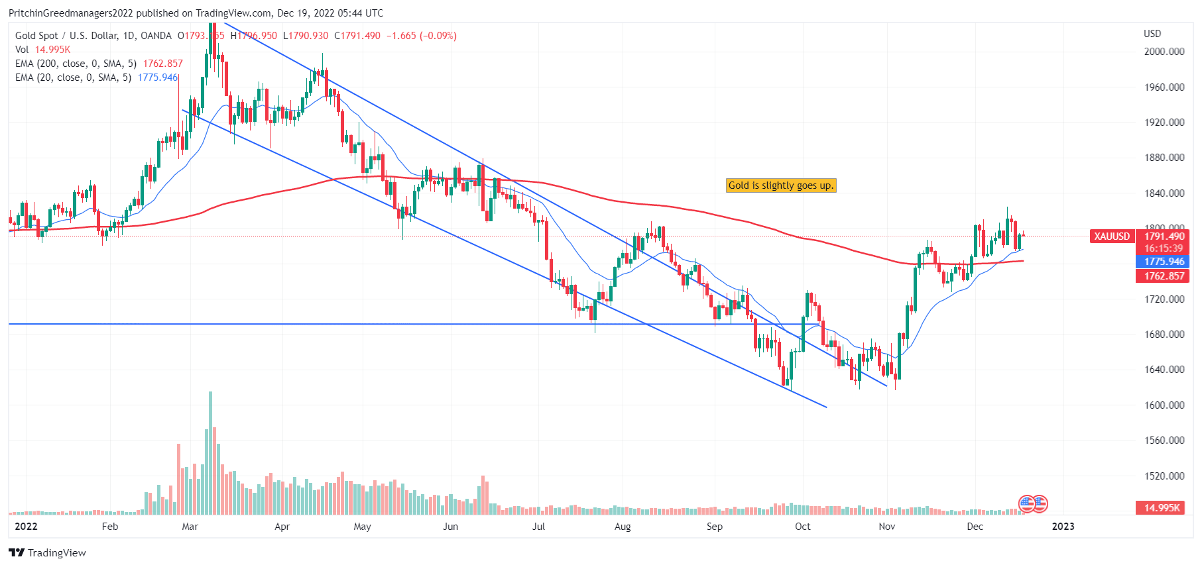This screenshot has height=567, width=1202.
Task: Click the 1680.000 price axis label
Action: 1164,335
